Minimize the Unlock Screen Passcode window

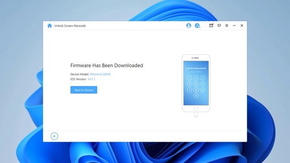pos(234,25)
